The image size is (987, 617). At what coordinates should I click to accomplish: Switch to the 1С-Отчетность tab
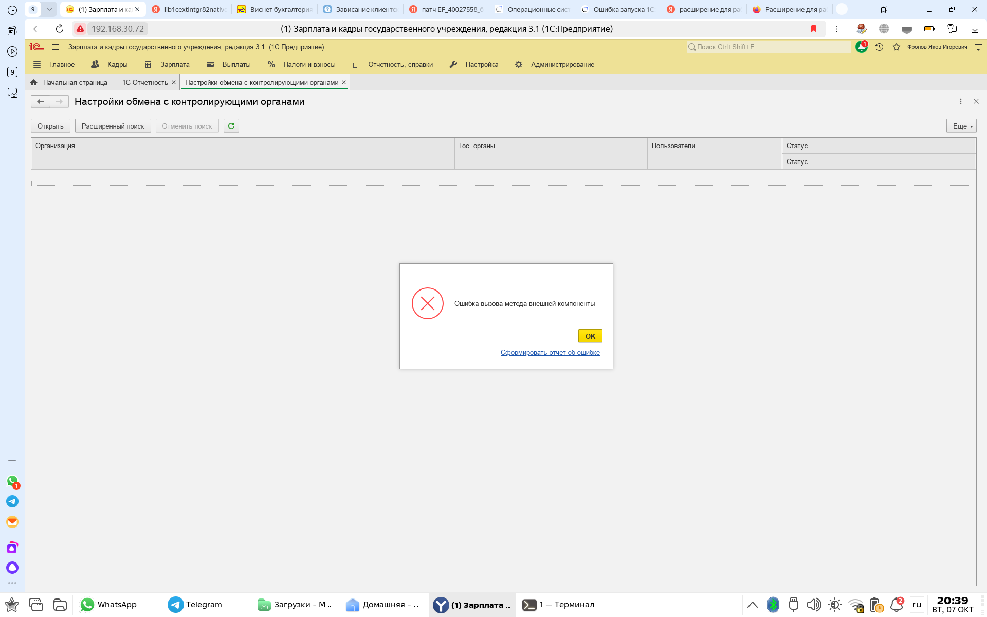click(x=145, y=82)
